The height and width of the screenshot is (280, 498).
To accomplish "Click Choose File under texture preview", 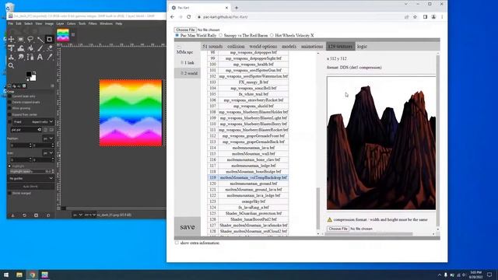I will [x=338, y=229].
